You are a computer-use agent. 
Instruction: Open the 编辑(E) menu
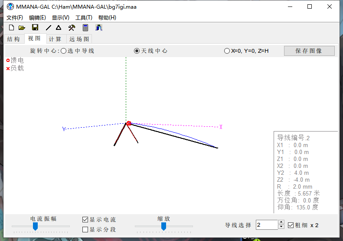pos(37,18)
